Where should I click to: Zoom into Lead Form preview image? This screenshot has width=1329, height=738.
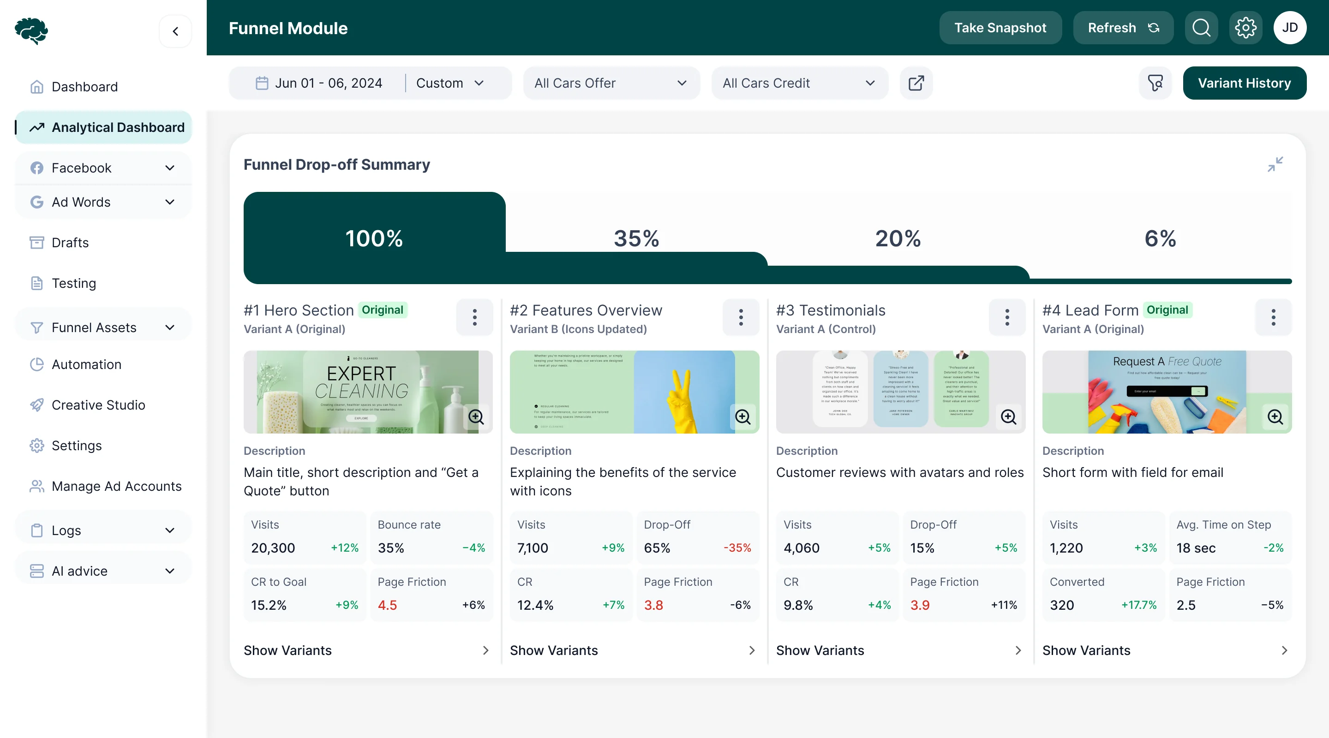pos(1275,417)
